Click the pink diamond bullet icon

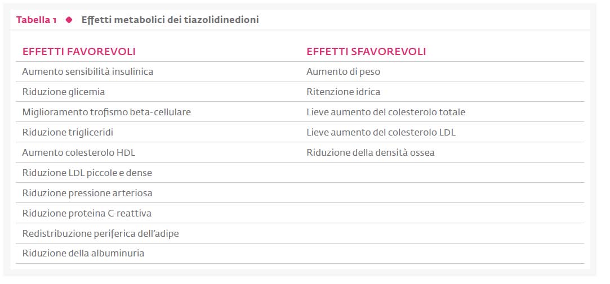pyautogui.click(x=69, y=20)
